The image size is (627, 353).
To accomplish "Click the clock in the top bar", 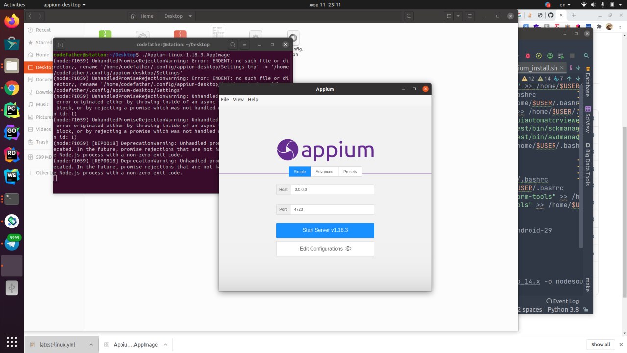I will click(x=325, y=4).
